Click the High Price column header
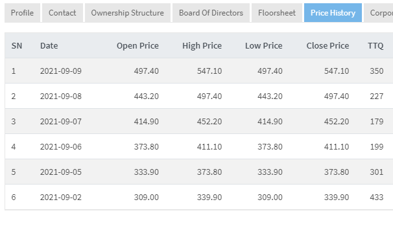The width and height of the screenshot is (393, 237). 202,46
